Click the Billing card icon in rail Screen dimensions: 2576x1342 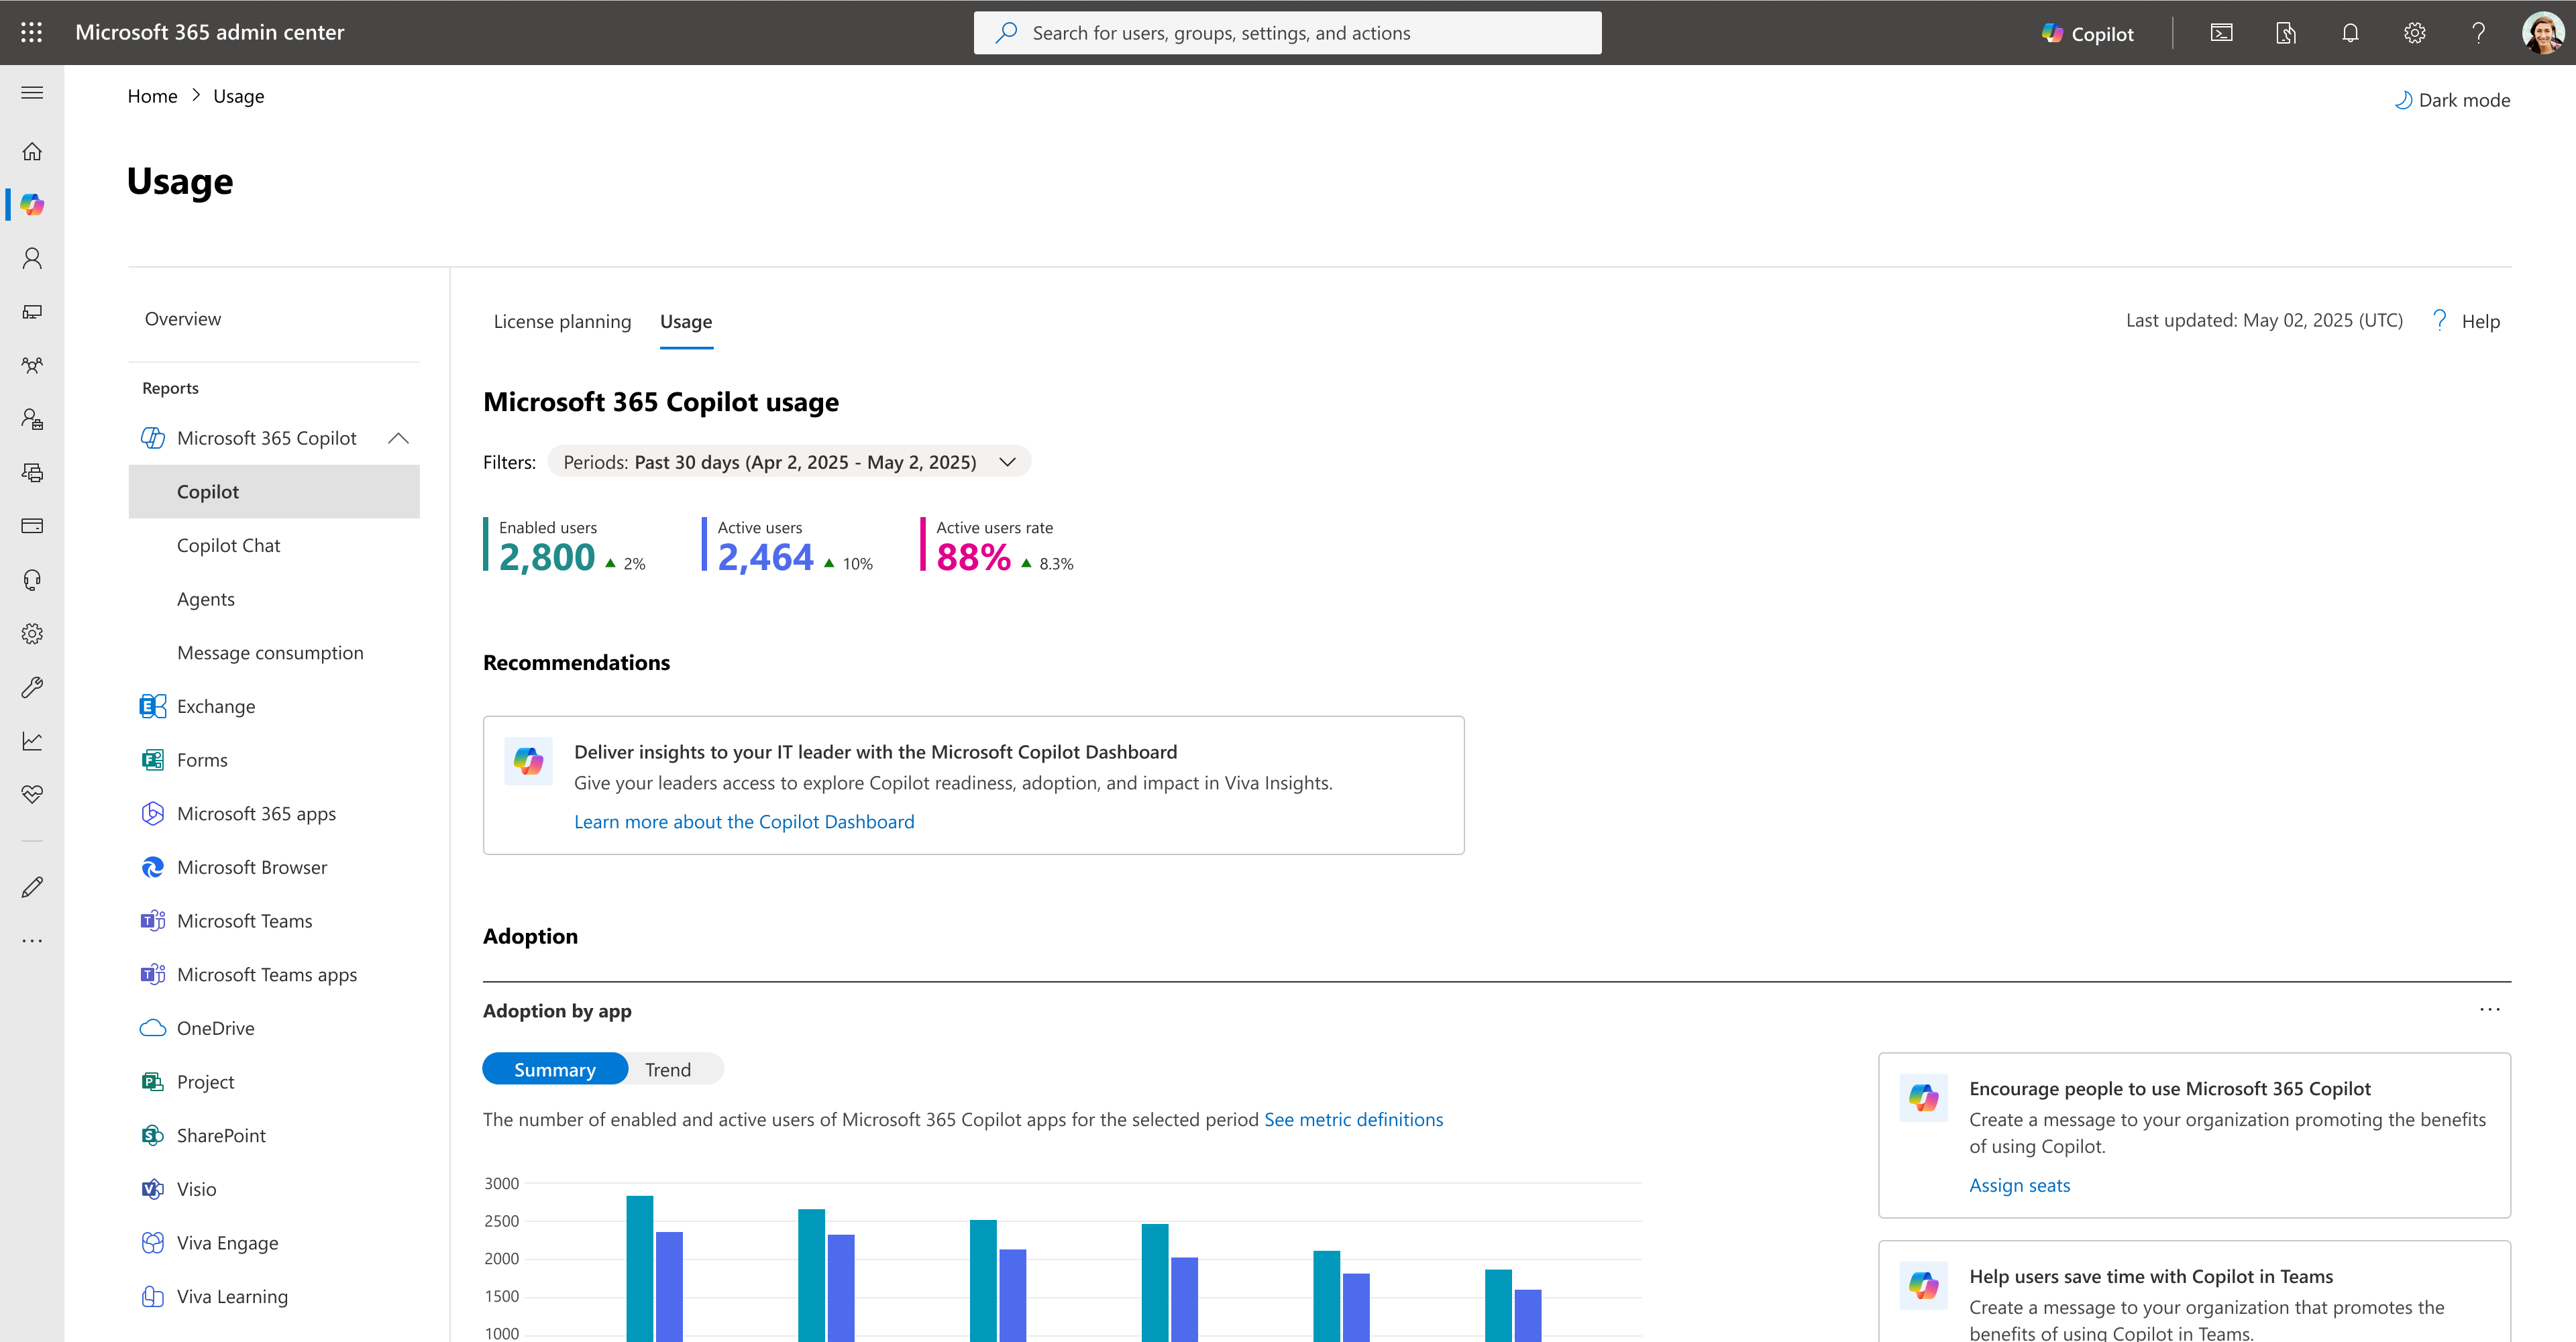tap(32, 526)
